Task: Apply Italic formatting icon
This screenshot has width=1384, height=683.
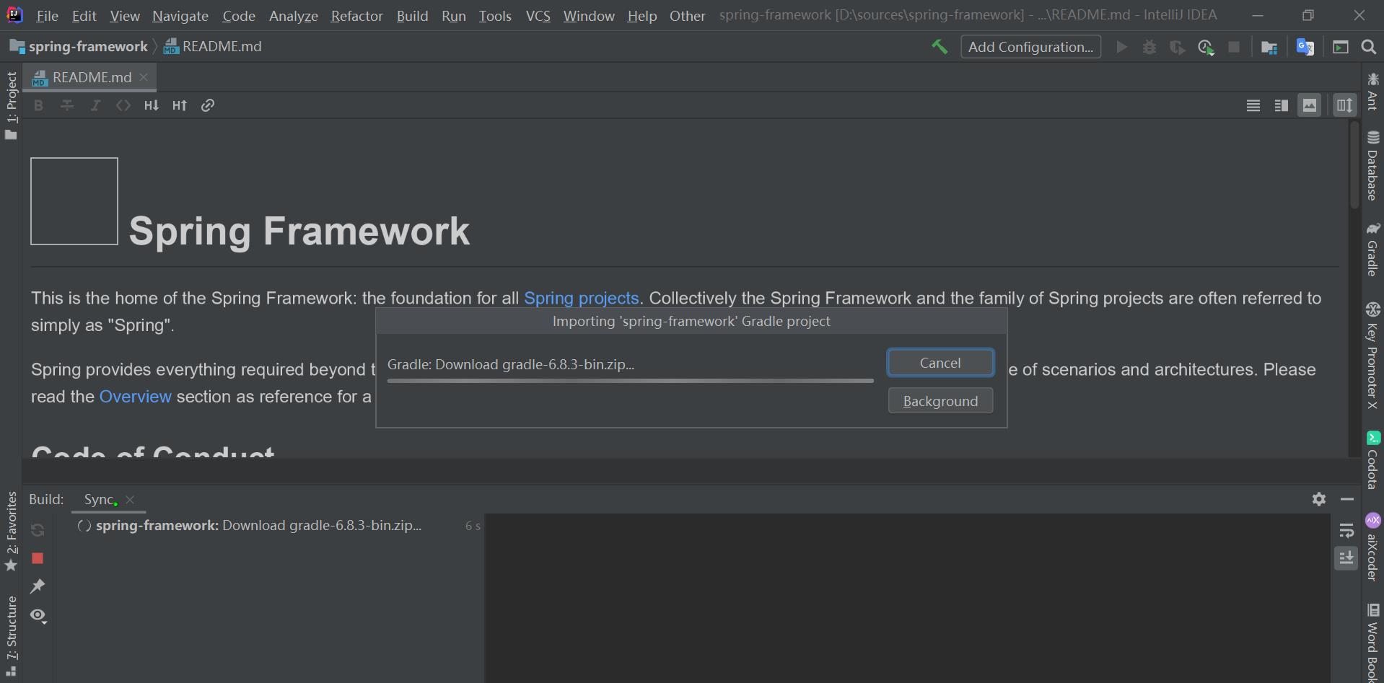Action: (x=95, y=105)
